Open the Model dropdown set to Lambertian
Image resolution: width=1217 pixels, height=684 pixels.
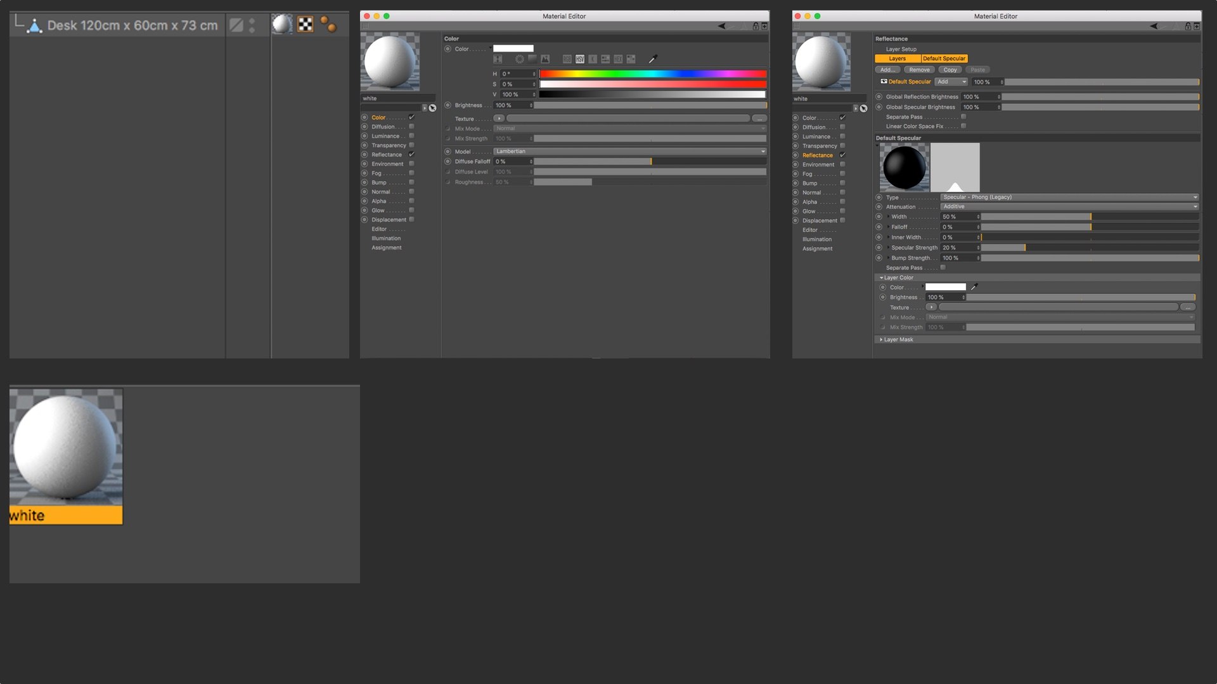pyautogui.click(x=629, y=151)
